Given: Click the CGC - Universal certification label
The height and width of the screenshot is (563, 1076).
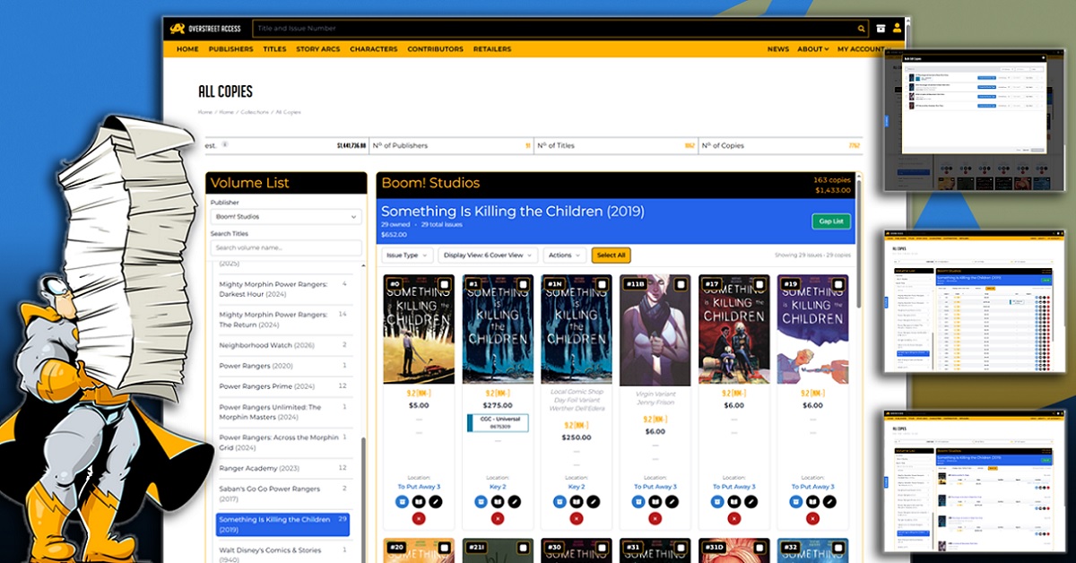Looking at the screenshot, I should 498,422.
